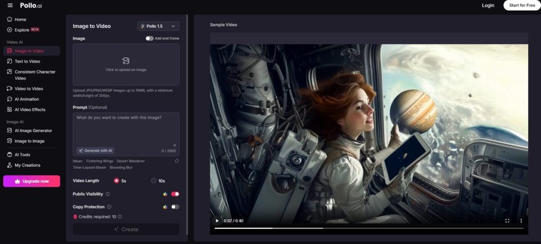The image size is (541, 244).
Task: Click the refresh prompt ideas icon
Action: click(x=176, y=161)
